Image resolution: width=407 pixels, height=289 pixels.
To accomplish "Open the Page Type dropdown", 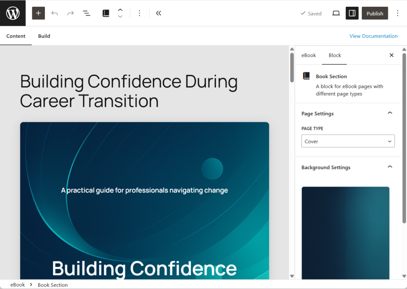I will pos(348,141).
